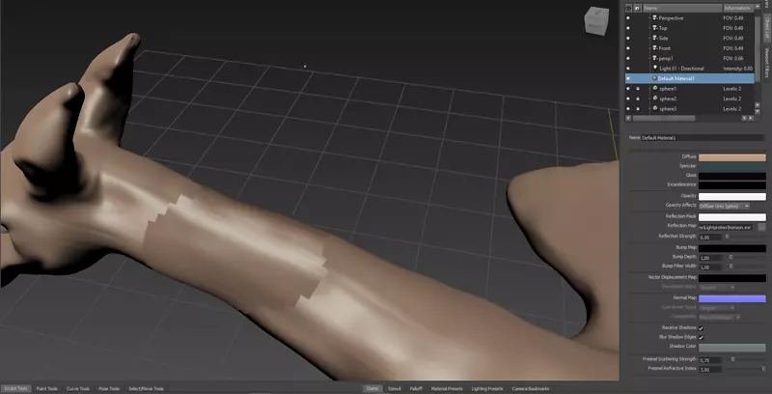Toggle lock icon next to sphere2
This screenshot has height=394, width=772.
[x=639, y=98]
